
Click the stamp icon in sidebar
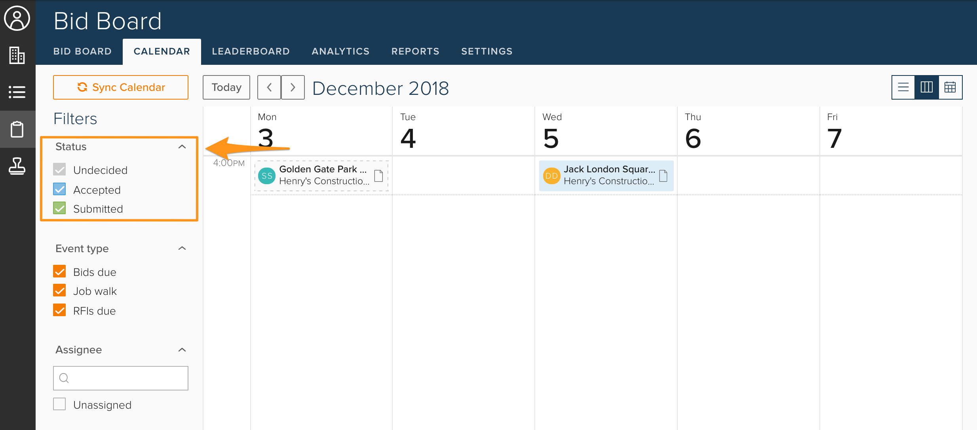(x=17, y=166)
